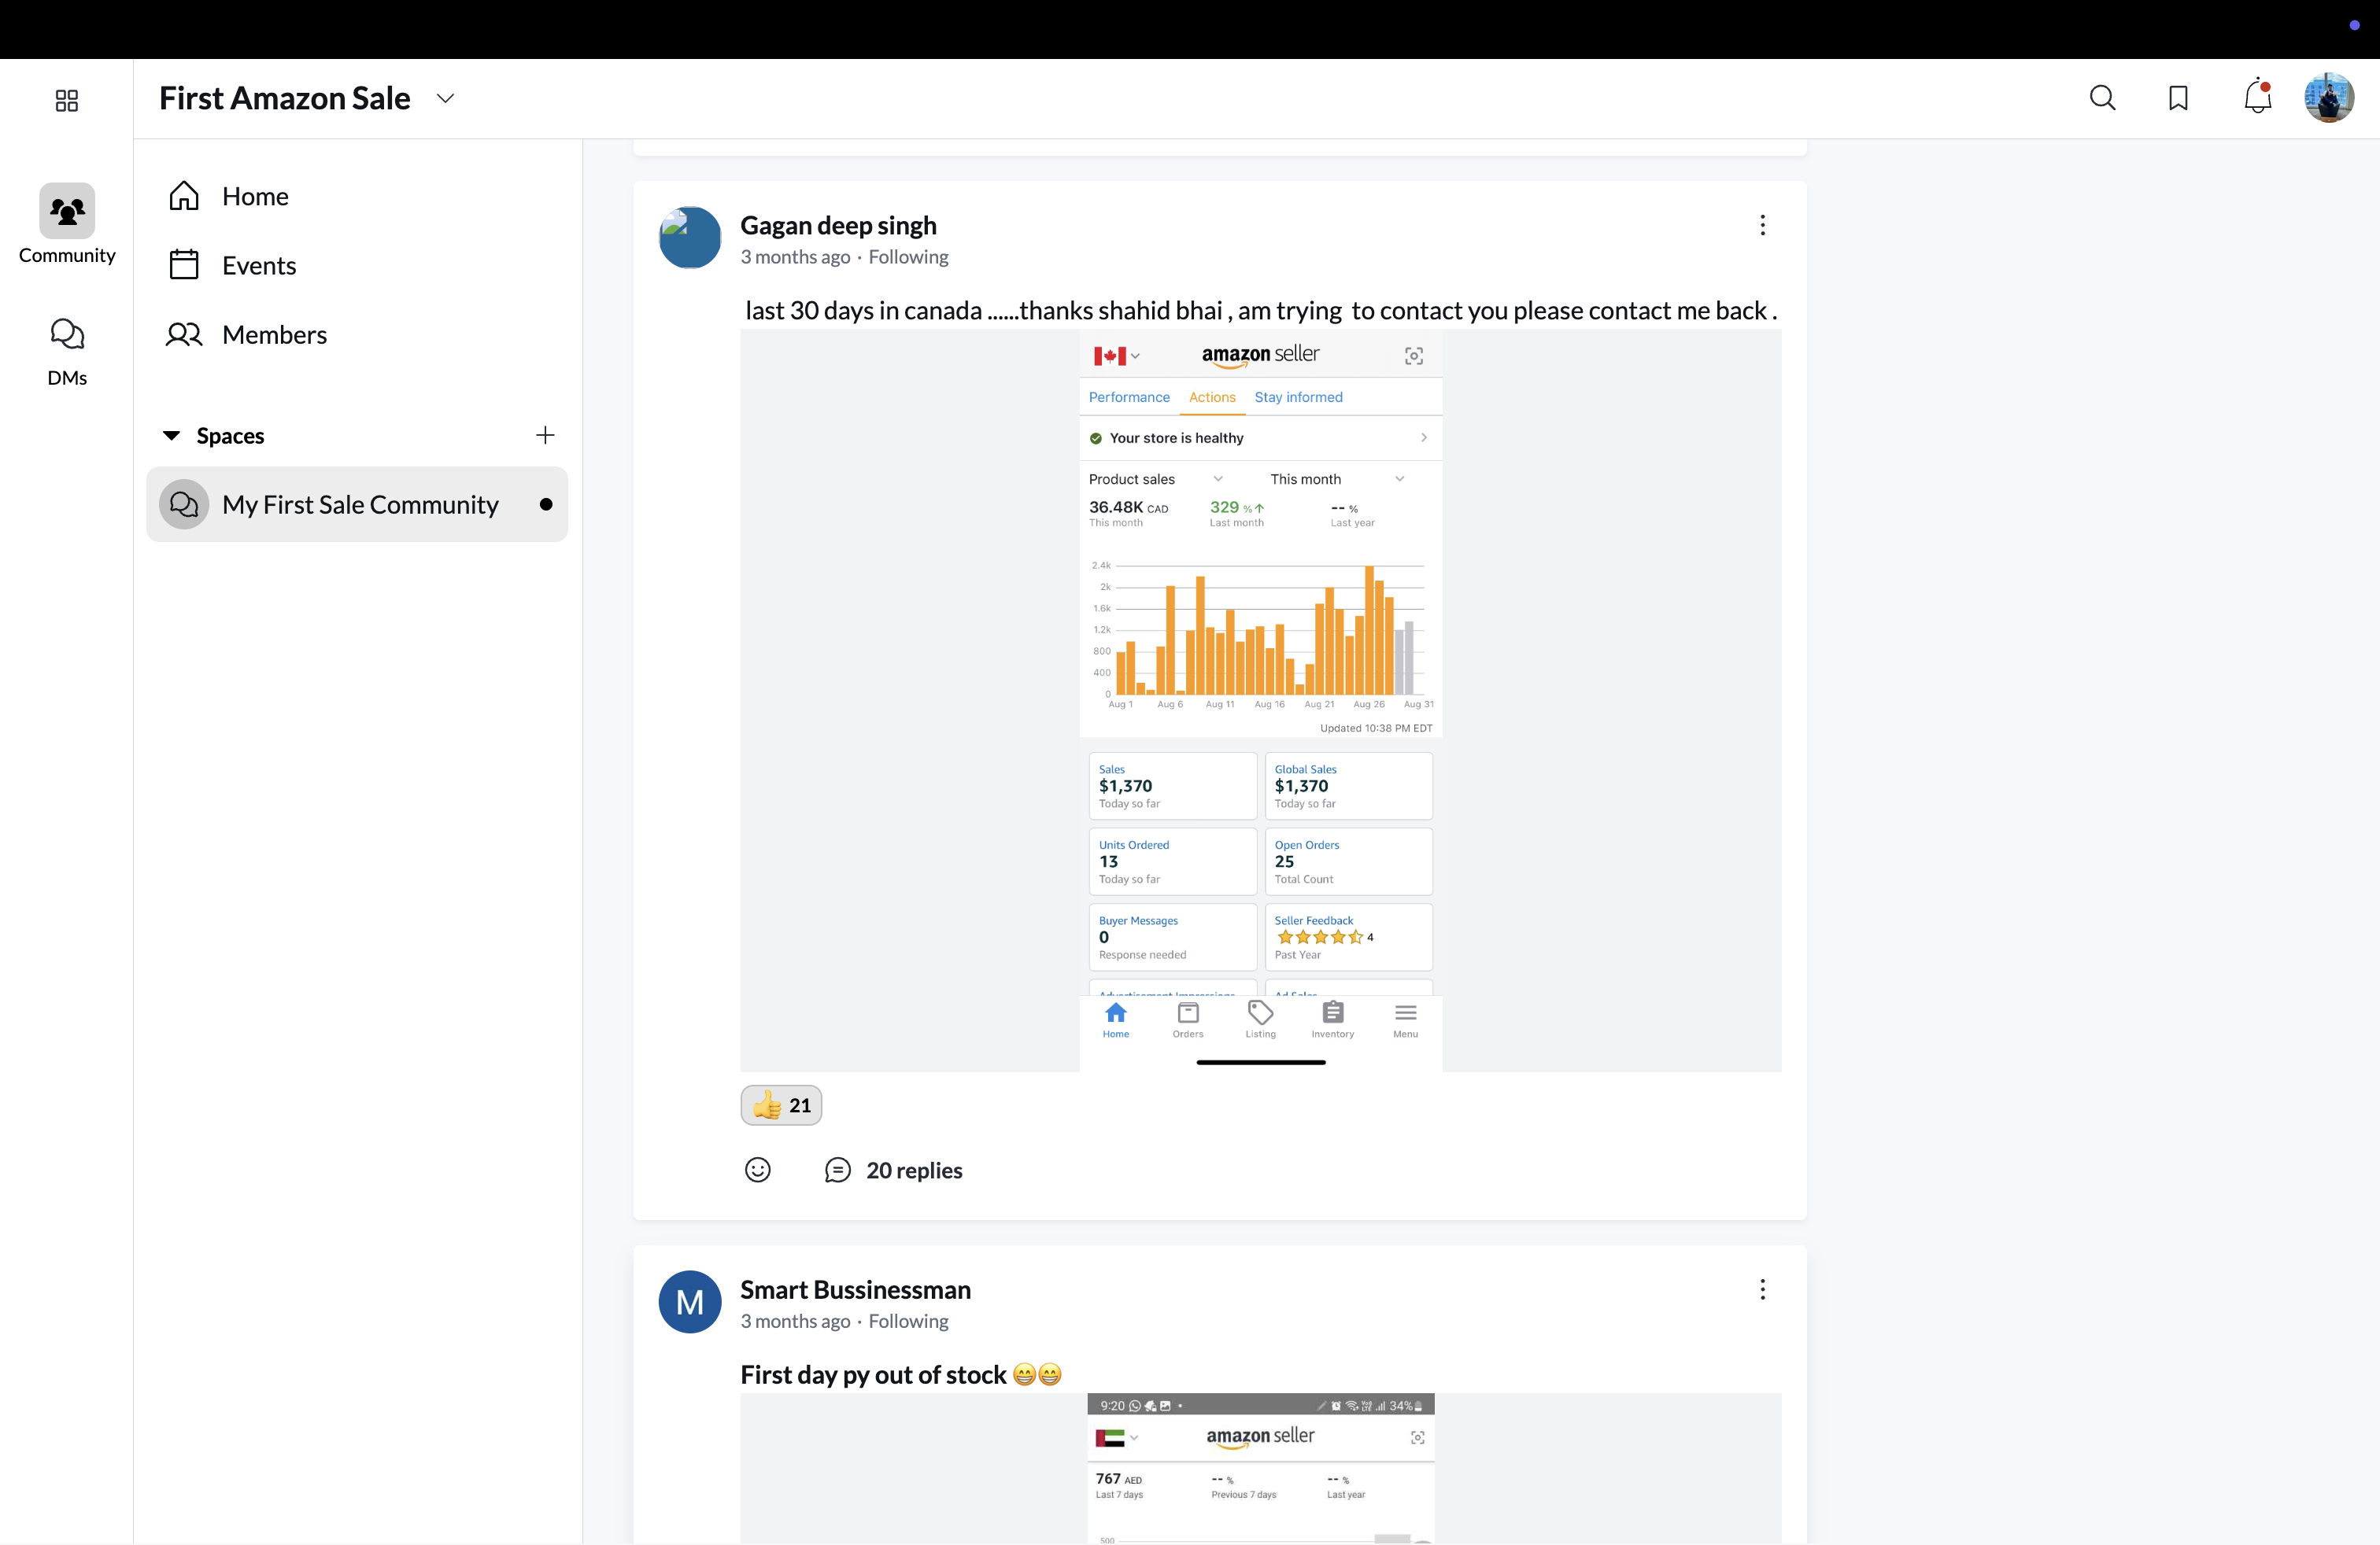The width and height of the screenshot is (2380, 1545).
Task: Toggle the thumbs up reaction with 21
Action: tap(781, 1105)
